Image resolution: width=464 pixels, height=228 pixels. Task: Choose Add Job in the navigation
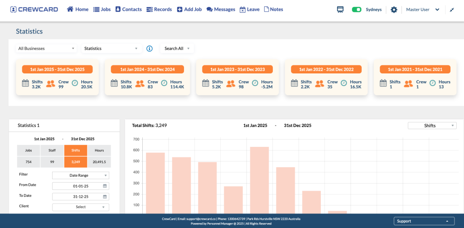click(189, 10)
